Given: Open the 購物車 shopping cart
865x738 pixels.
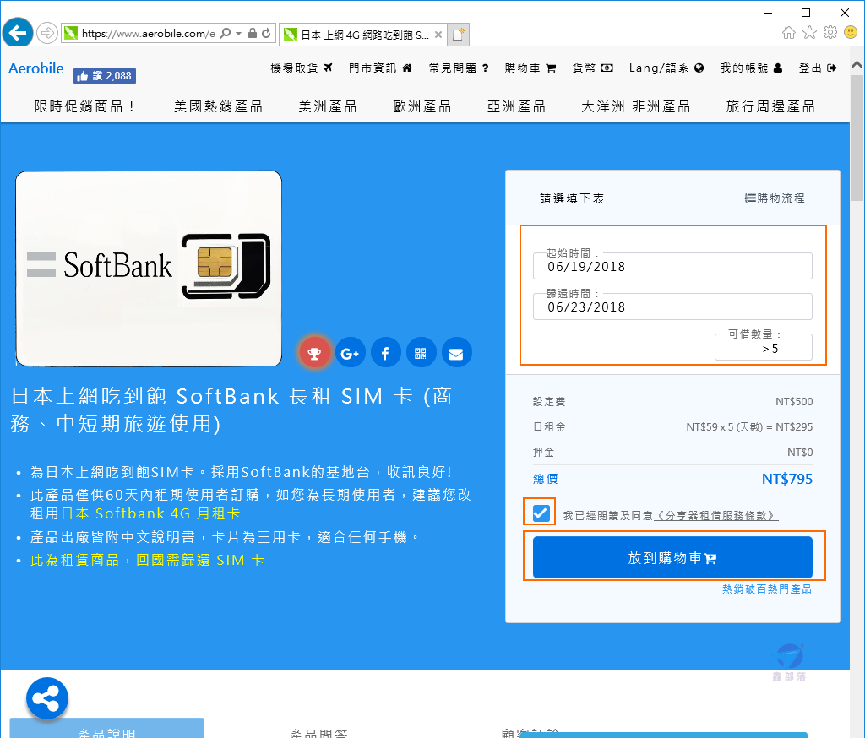Looking at the screenshot, I should (x=530, y=68).
